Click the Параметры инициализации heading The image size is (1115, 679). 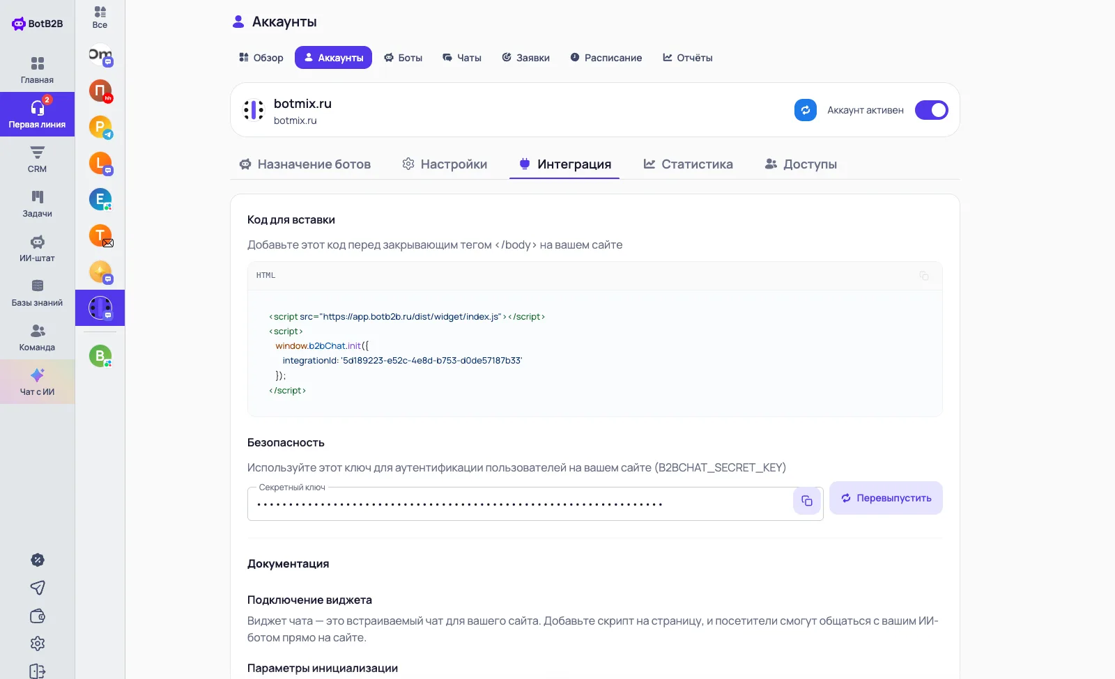(x=323, y=669)
